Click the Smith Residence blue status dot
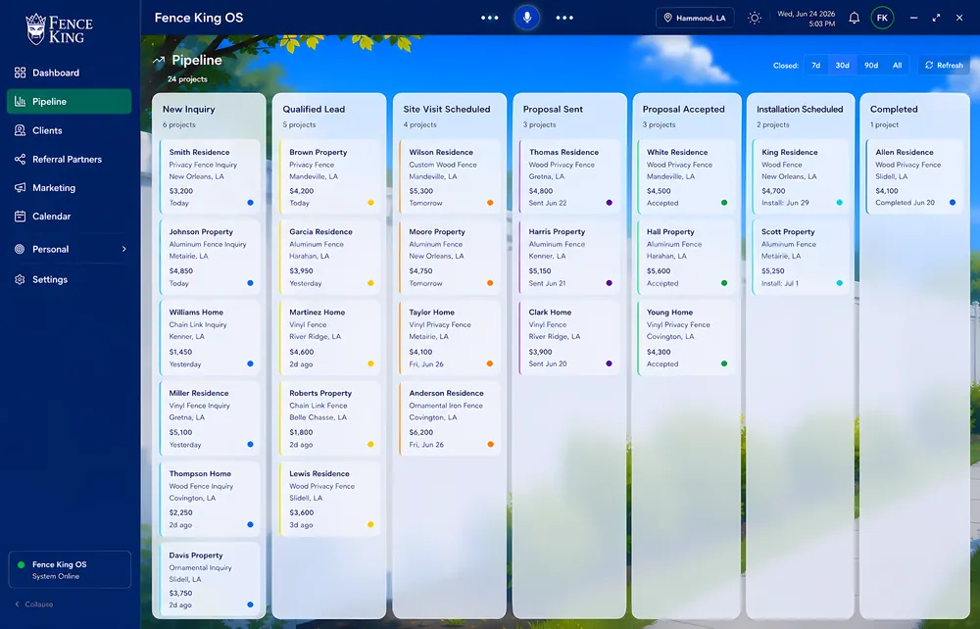The width and height of the screenshot is (980, 629). pos(250,203)
